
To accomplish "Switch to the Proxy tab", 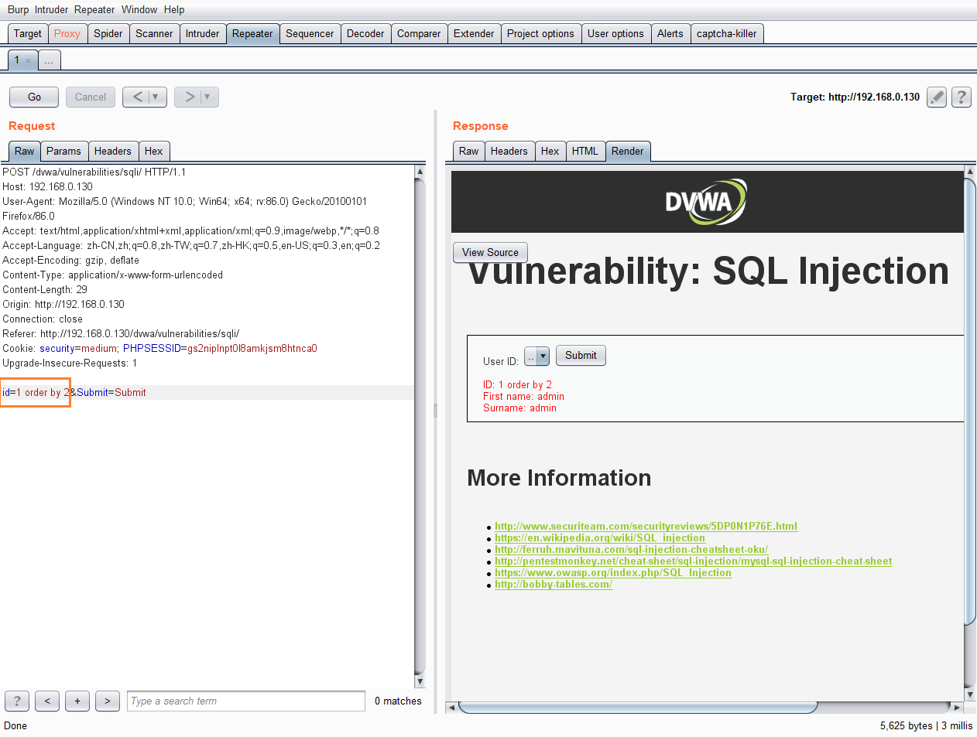I will pyautogui.click(x=67, y=33).
